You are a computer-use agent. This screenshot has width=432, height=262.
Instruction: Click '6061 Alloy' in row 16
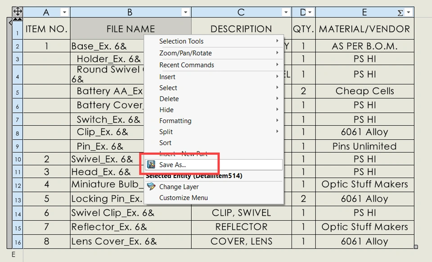click(x=365, y=241)
